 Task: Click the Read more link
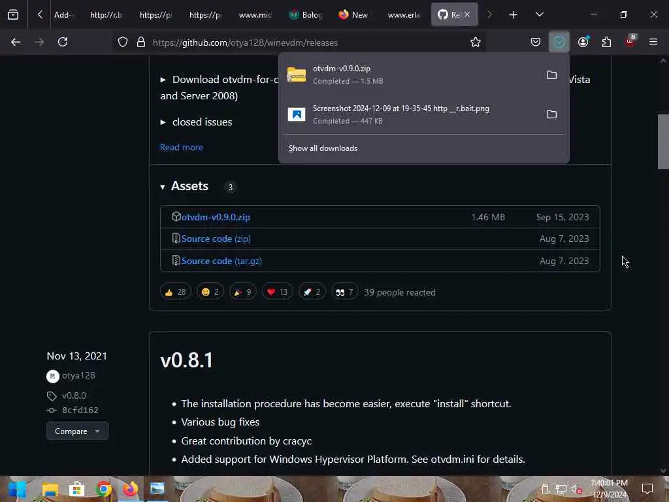(x=182, y=147)
